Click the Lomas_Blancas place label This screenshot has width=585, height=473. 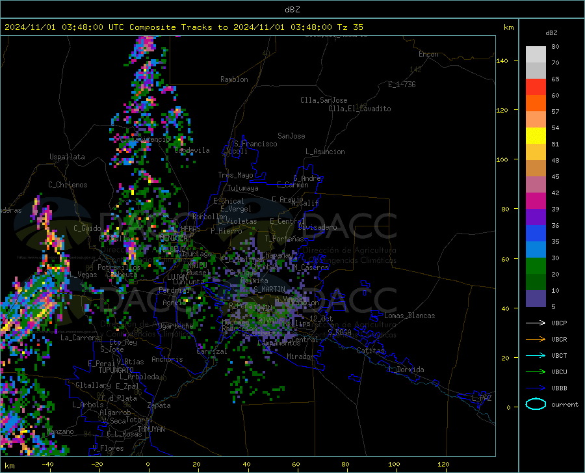pyautogui.click(x=409, y=316)
